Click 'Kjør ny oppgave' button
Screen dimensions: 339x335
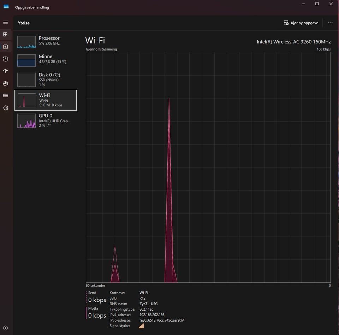301,23
